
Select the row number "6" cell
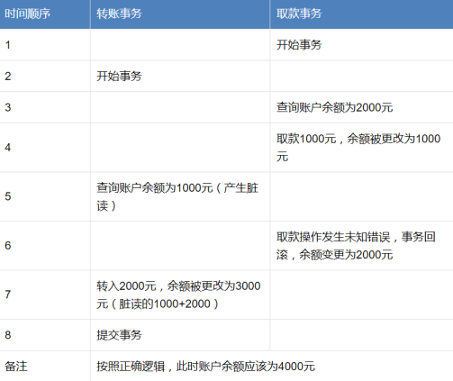[x=45, y=246]
